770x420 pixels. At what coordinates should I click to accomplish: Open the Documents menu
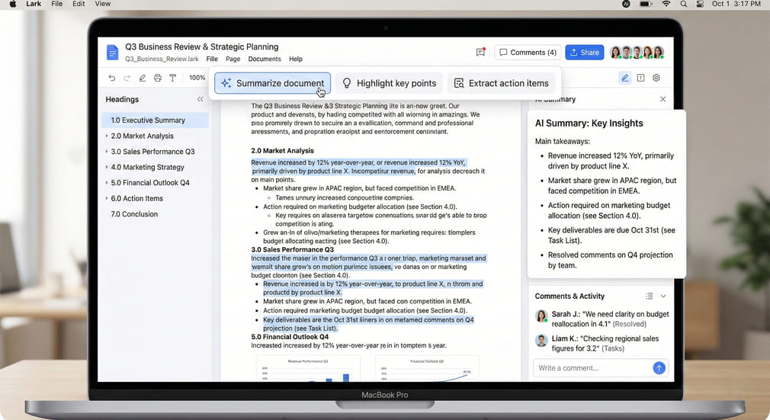click(265, 59)
